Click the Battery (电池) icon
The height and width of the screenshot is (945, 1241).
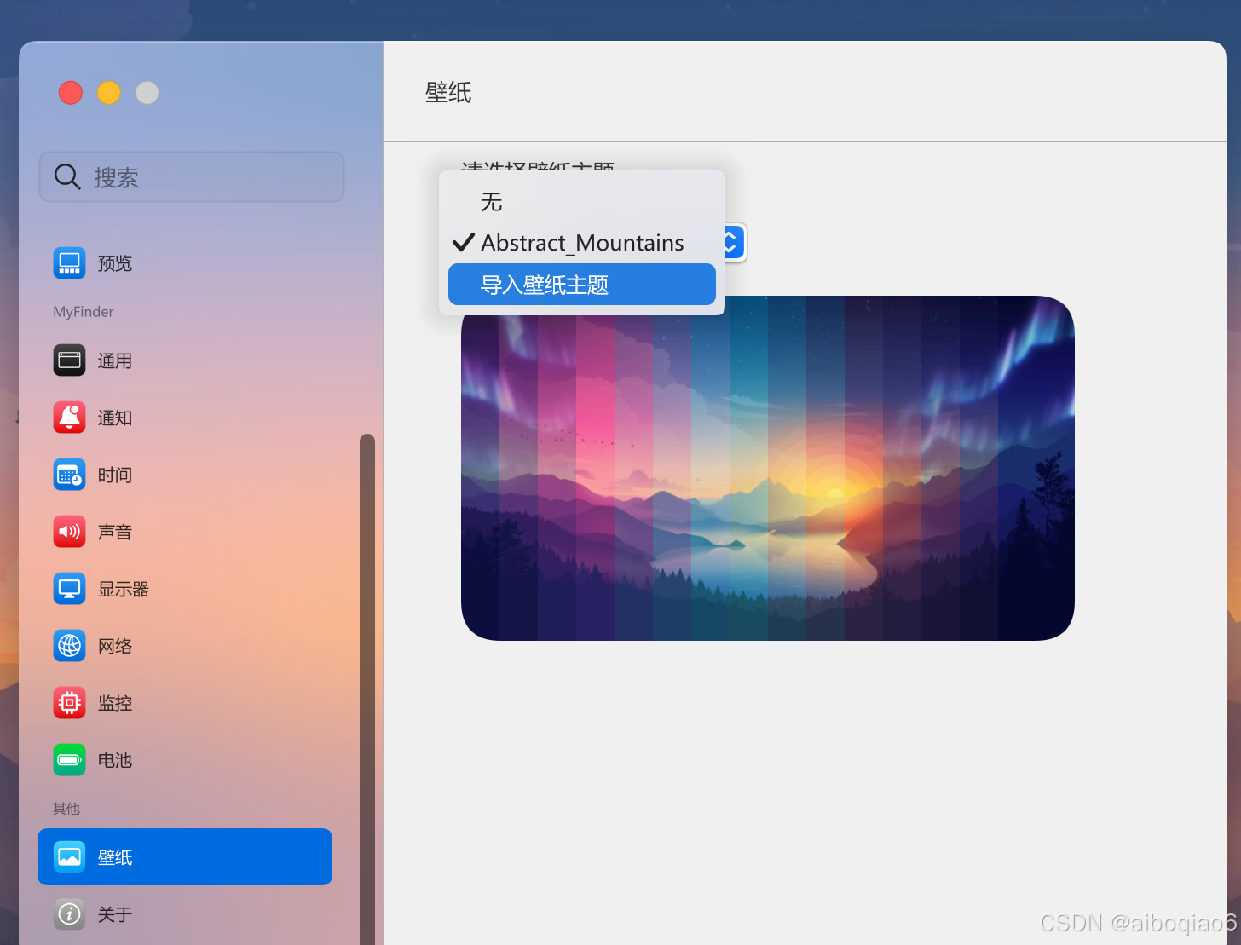pyautogui.click(x=69, y=760)
